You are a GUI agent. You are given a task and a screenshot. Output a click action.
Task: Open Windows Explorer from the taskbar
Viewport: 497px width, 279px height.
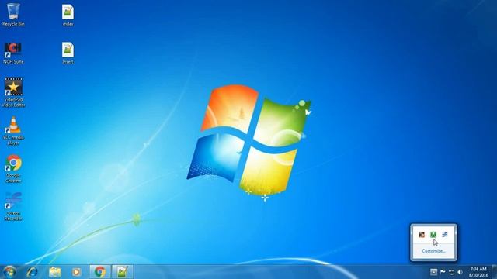click(54, 272)
